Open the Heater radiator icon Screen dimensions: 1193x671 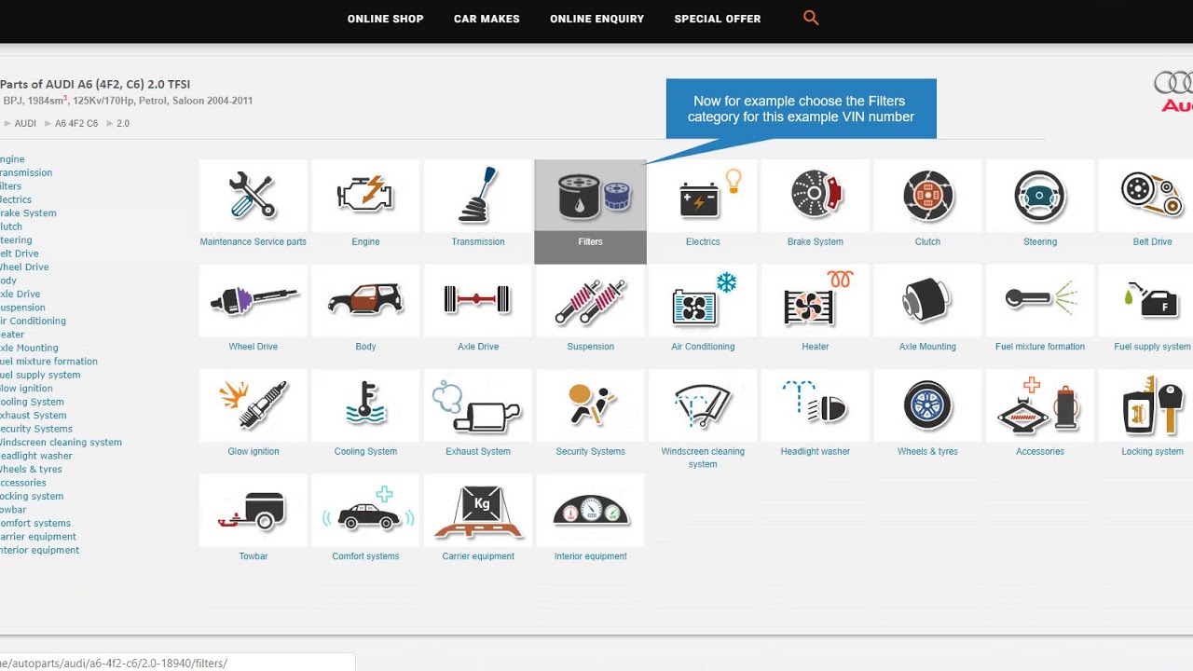pyautogui.click(x=816, y=300)
